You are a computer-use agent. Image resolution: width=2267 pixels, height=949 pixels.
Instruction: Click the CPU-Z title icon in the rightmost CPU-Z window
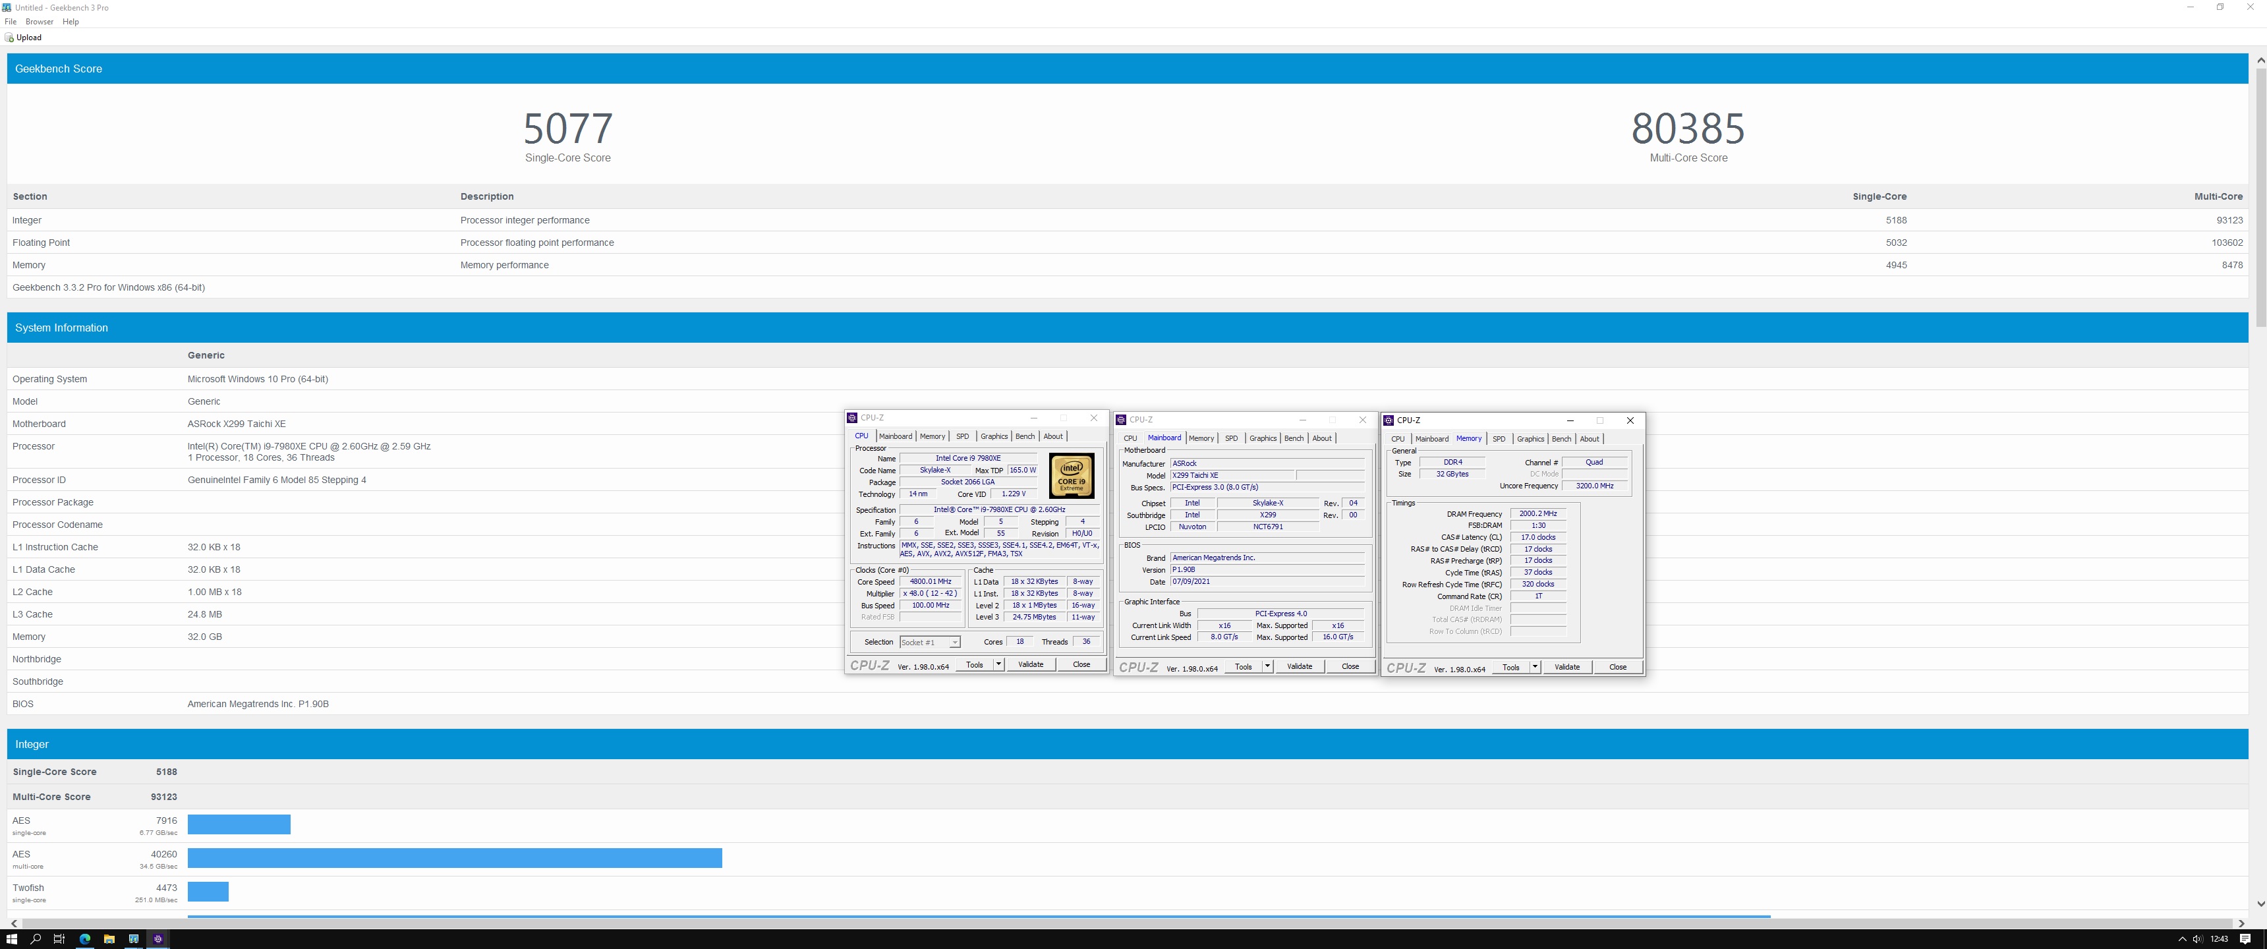point(1389,421)
